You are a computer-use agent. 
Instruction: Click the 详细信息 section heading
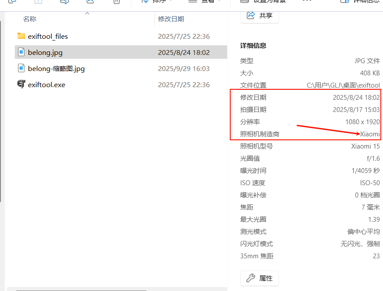253,46
